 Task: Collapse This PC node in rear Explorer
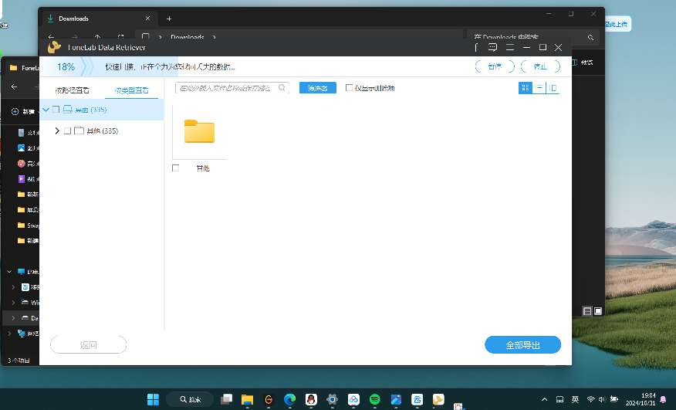pos(9,272)
